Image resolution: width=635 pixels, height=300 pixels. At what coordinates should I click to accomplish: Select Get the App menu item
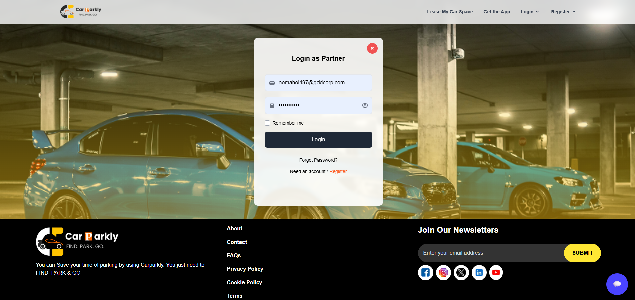[496, 12]
